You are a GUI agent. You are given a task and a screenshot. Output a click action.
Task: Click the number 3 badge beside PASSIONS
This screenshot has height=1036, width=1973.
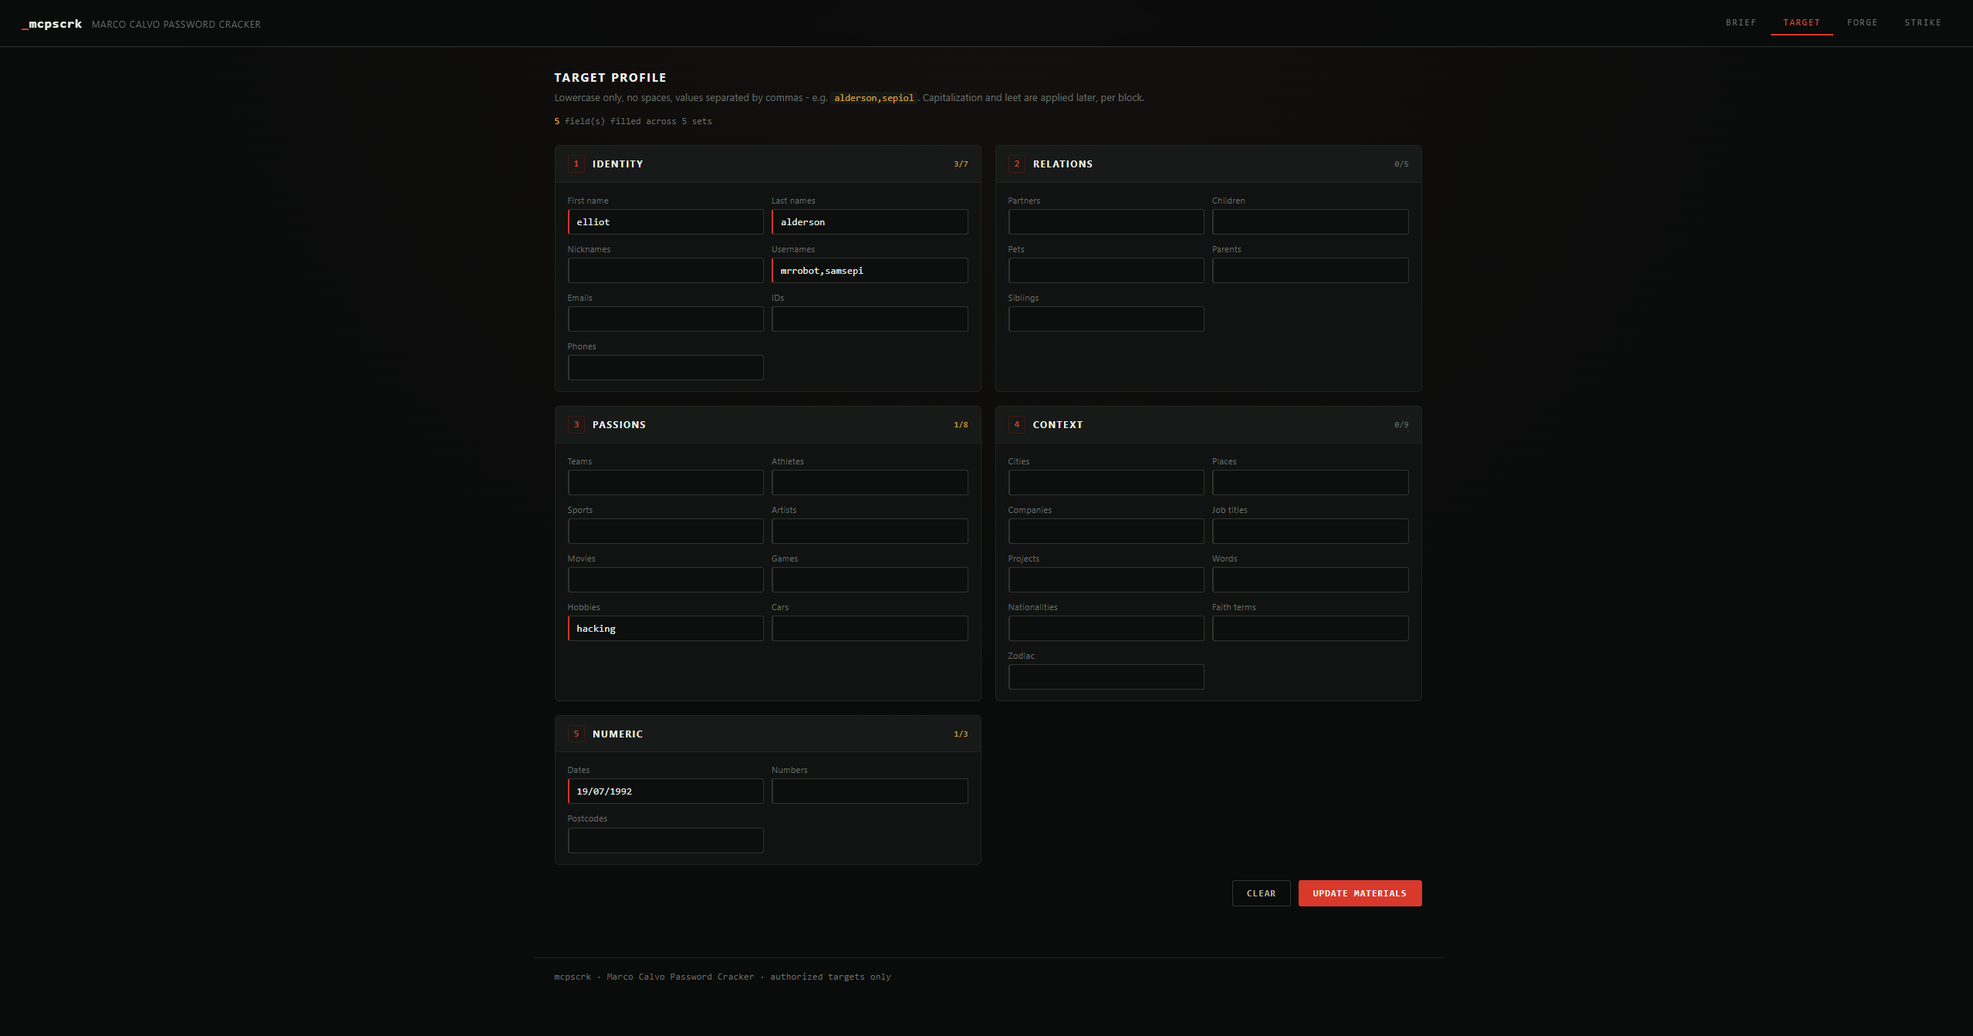[576, 425]
